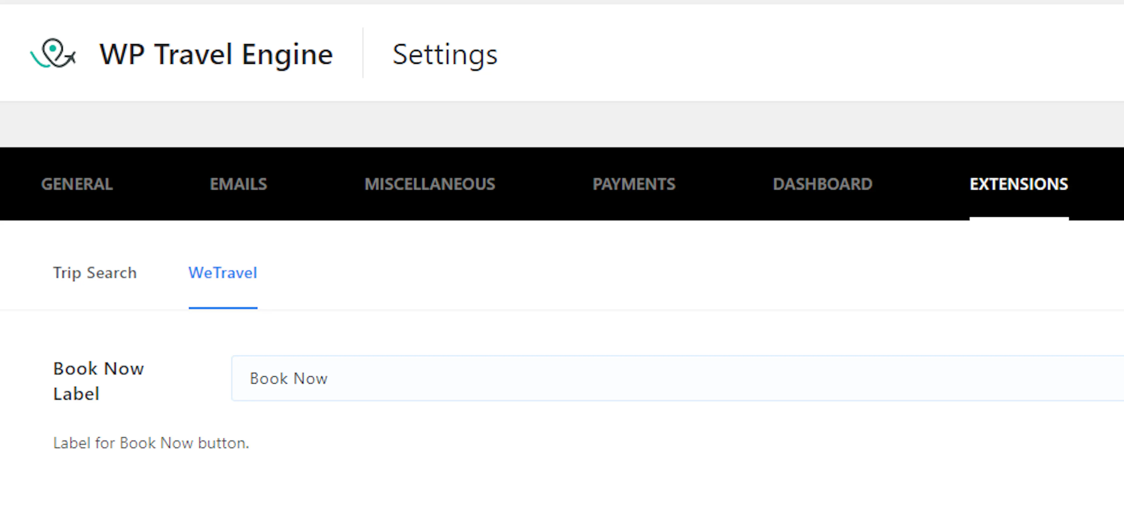Select the Dashboard tab

pyautogui.click(x=823, y=184)
